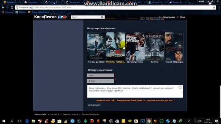Image resolution: width=221 pixels, height=124 pixels.
Task: Click the search magnifier icon on KinoProfi
Action: coord(102,17)
